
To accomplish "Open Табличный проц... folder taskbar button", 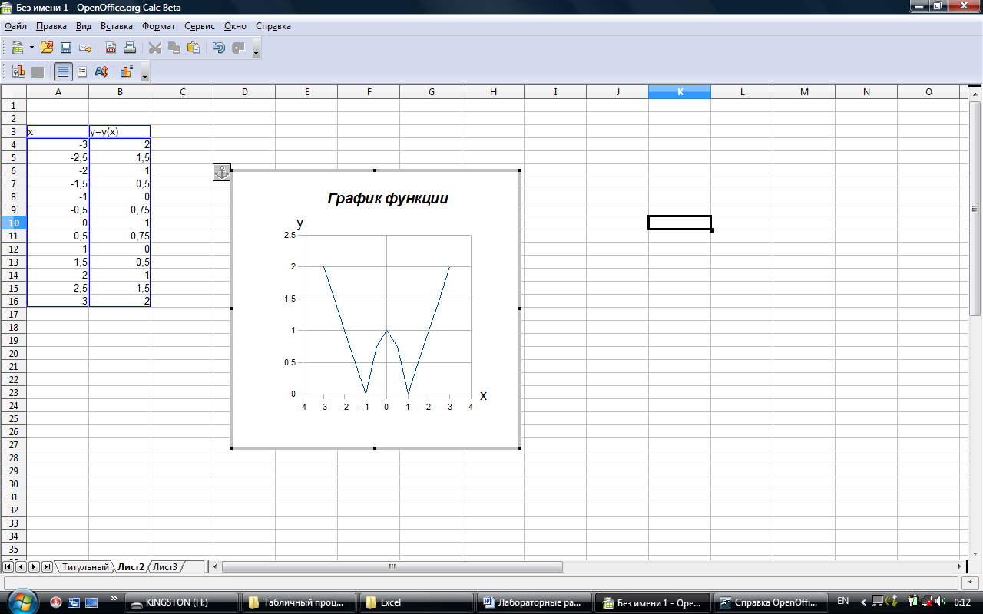I will click(x=299, y=602).
